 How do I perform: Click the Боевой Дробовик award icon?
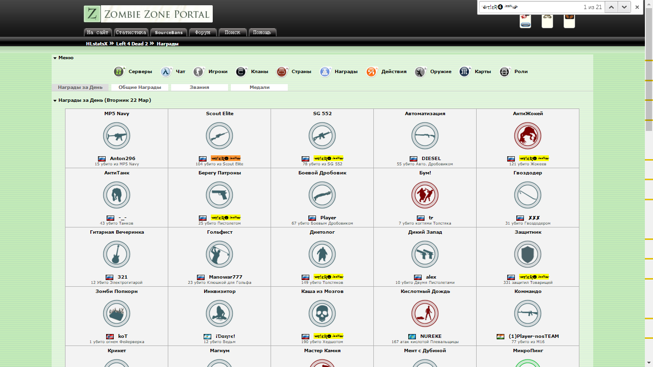coord(322,195)
